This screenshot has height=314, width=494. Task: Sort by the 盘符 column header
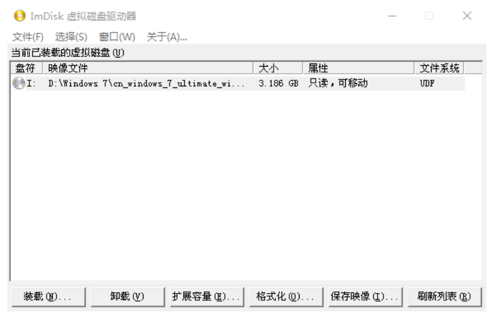point(26,68)
